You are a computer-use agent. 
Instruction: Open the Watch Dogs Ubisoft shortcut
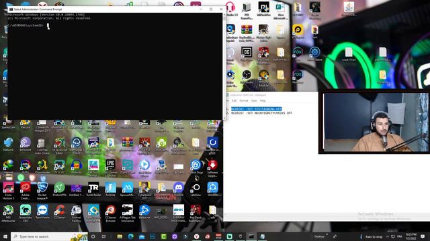196,167
